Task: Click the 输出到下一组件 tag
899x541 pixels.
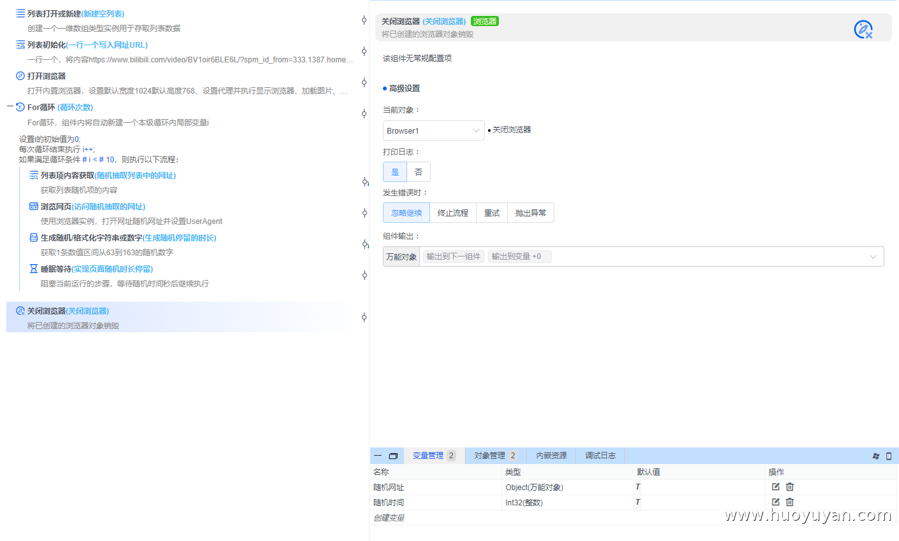Action: click(454, 256)
